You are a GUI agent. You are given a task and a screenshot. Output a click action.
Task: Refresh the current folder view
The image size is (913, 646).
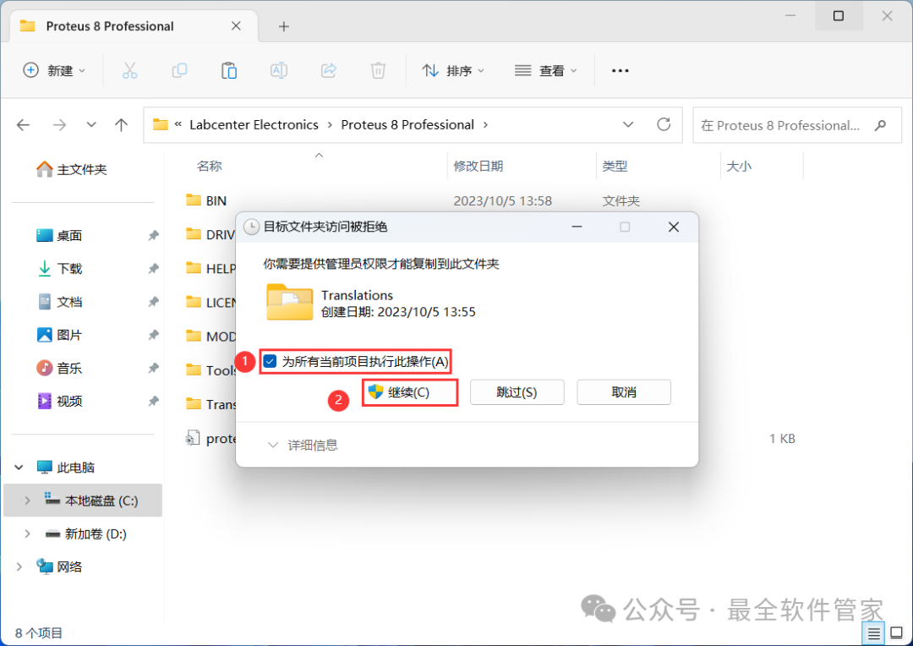(664, 124)
